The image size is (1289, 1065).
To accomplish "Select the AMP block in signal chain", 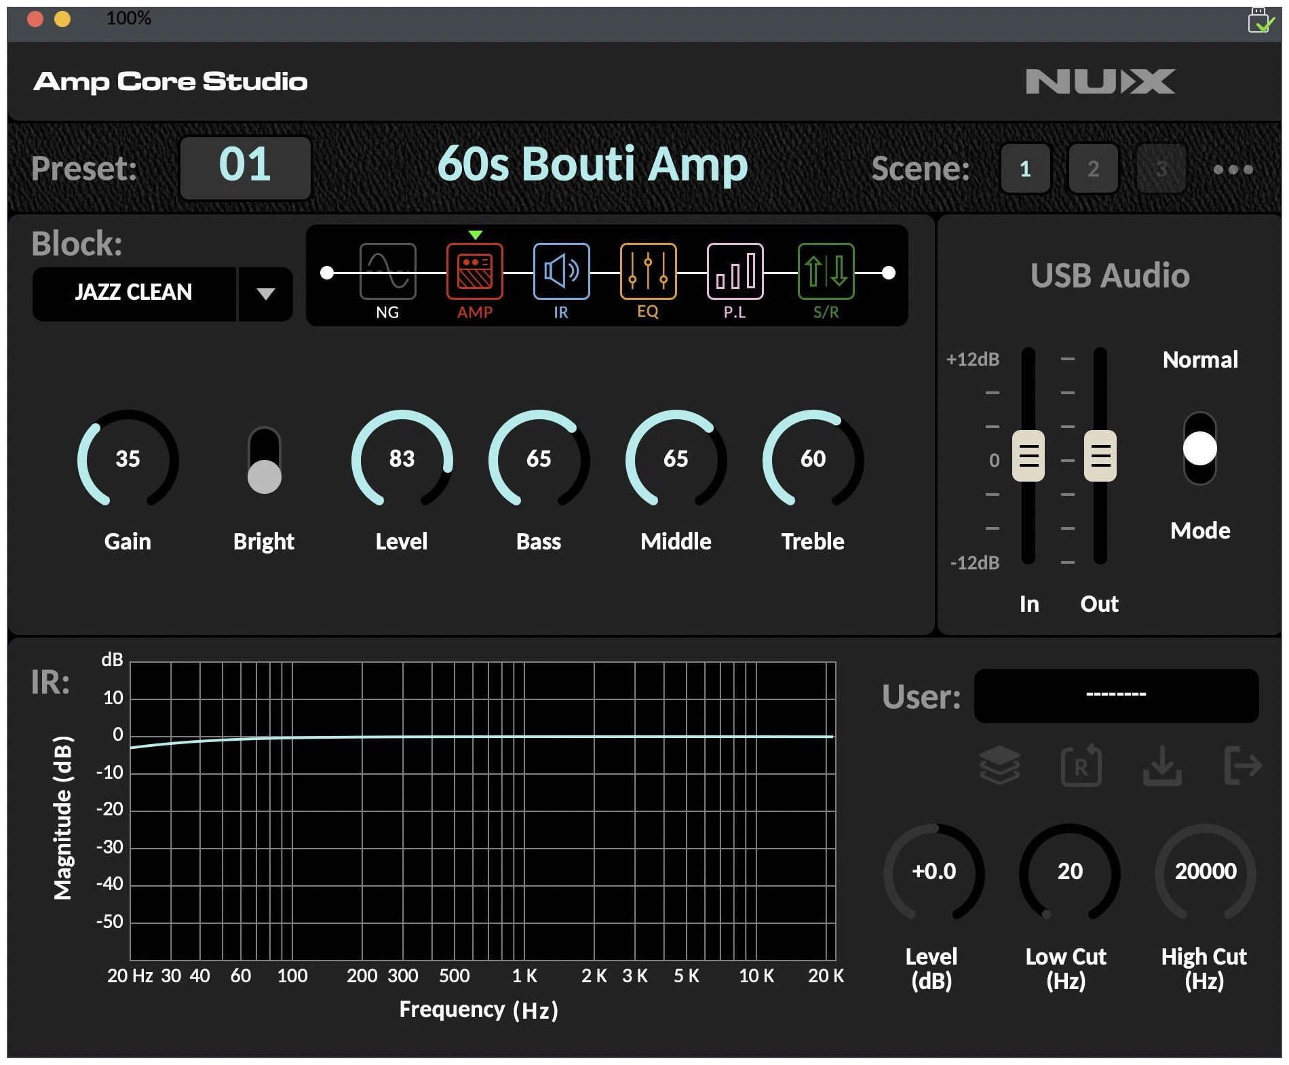I will click(474, 271).
